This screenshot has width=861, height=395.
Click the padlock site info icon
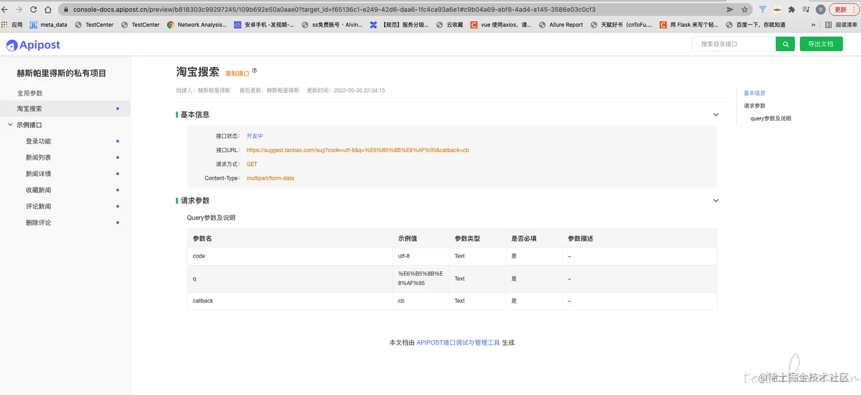(65, 10)
